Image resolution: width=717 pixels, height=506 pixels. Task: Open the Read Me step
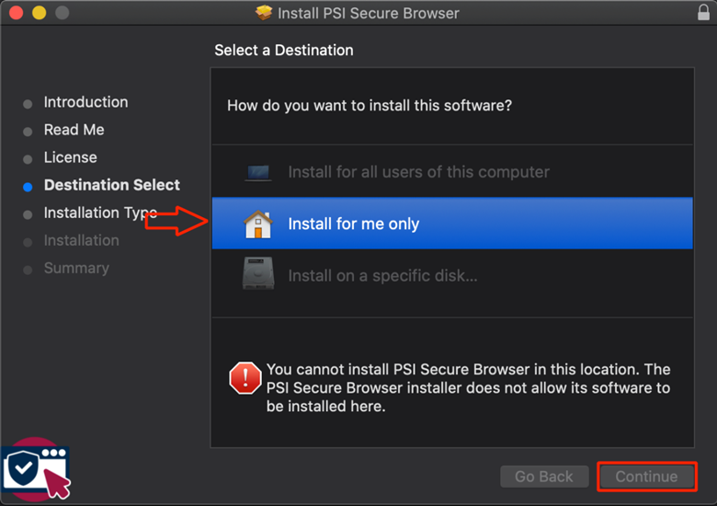(x=74, y=130)
